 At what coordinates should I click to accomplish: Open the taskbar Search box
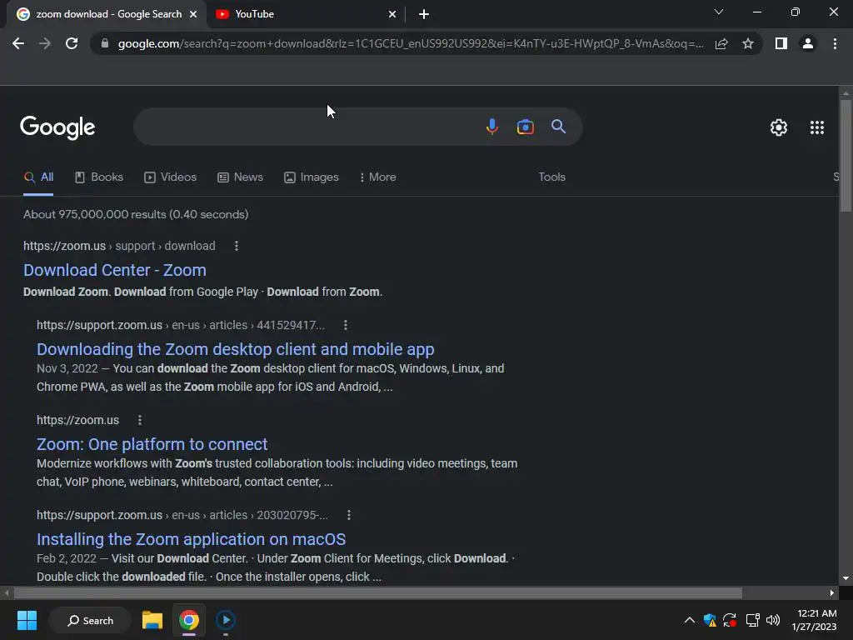pos(90,620)
